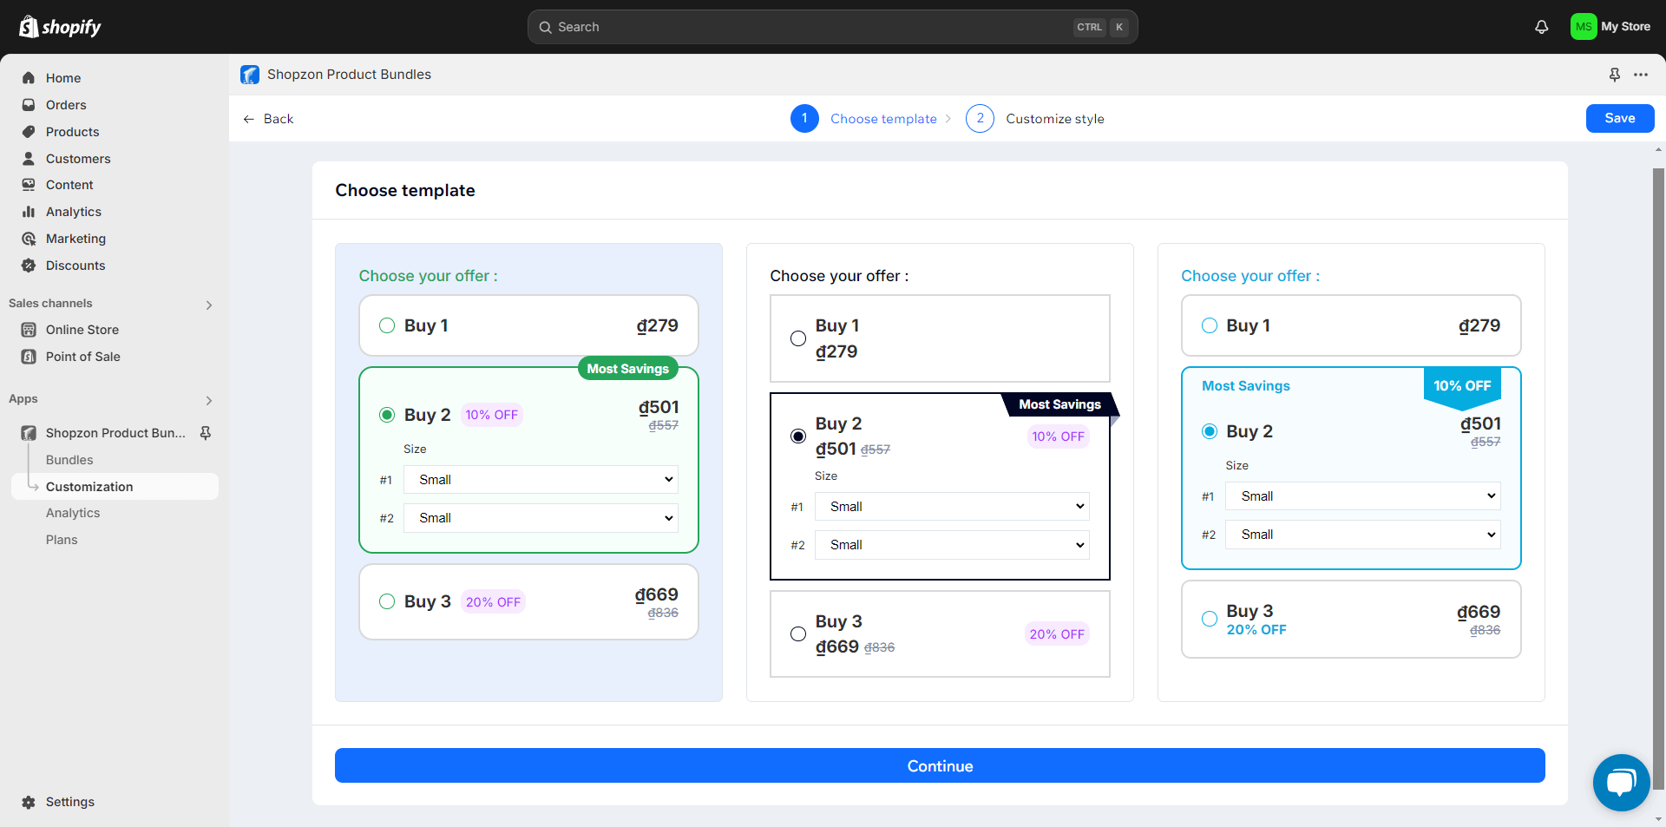This screenshot has width=1666, height=827.
Task: Select Buy 3 in green template
Action: [x=387, y=601]
